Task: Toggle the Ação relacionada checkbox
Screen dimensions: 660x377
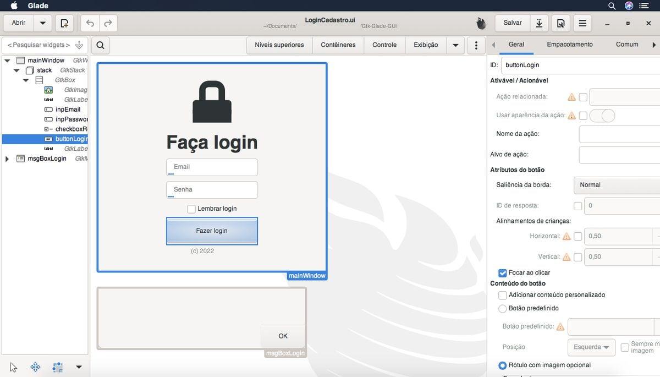Action: point(583,97)
